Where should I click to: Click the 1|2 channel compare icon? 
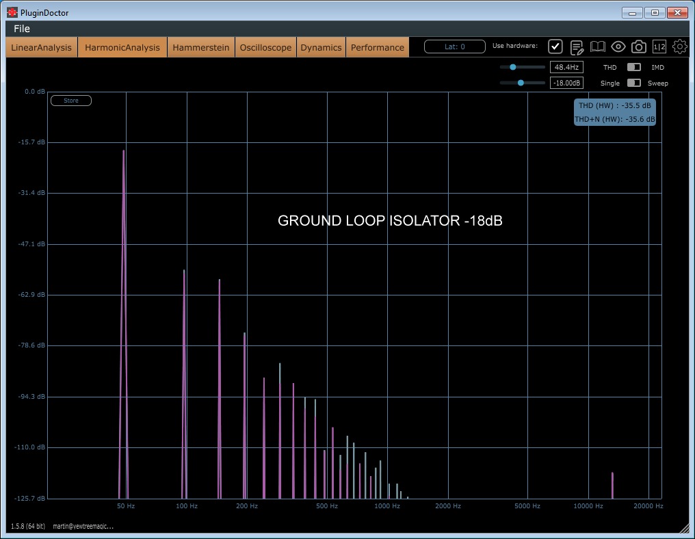pos(659,47)
